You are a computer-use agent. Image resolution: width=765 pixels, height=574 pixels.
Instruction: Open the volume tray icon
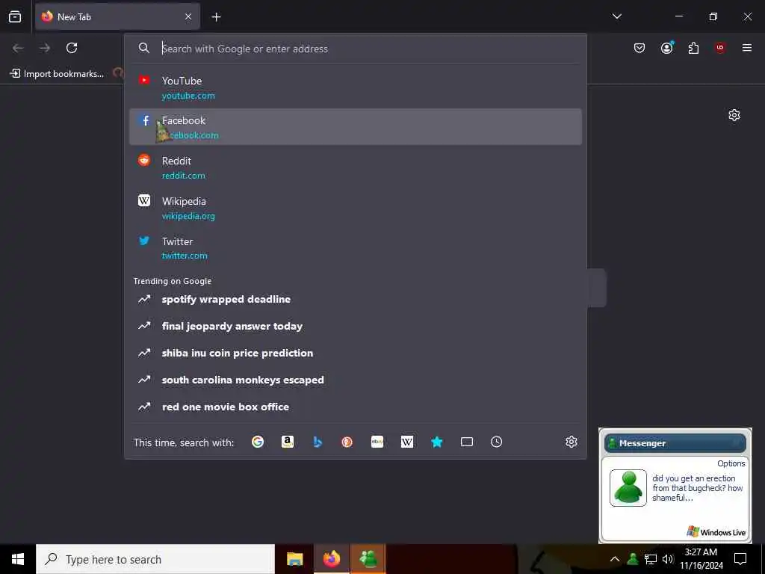667,559
